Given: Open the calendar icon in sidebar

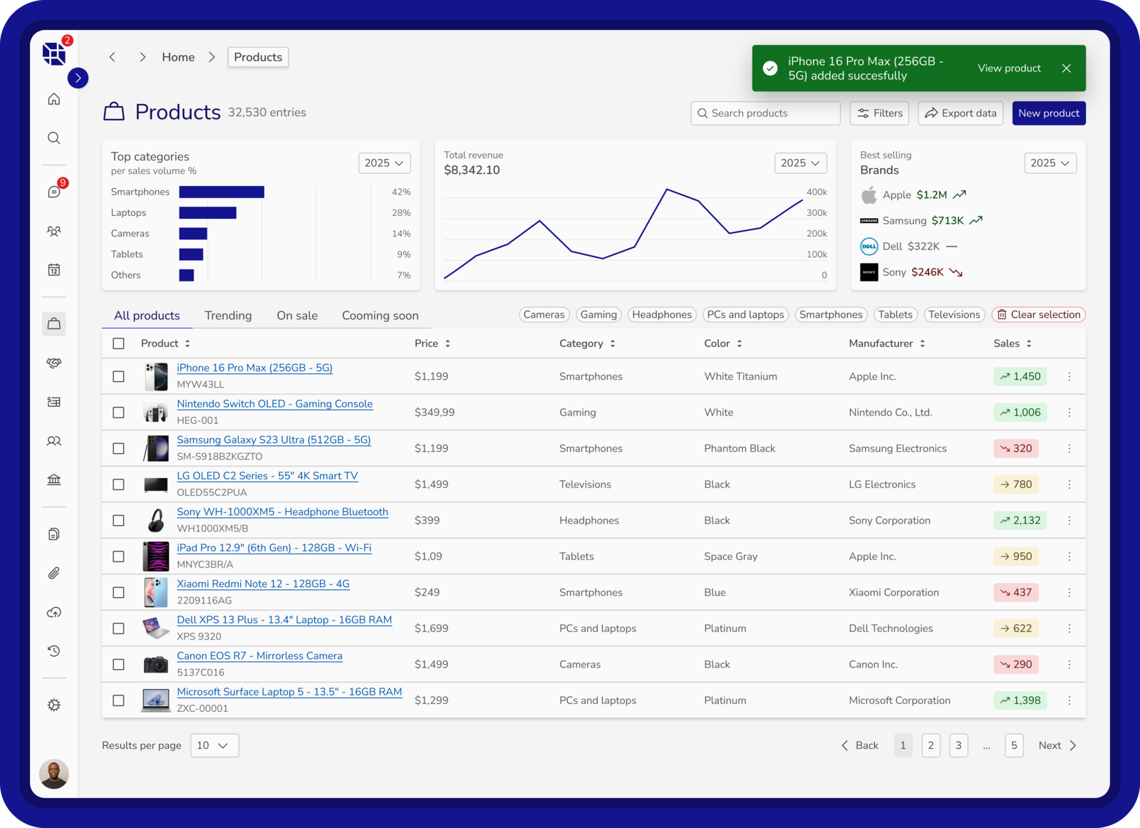Looking at the screenshot, I should pos(54,270).
